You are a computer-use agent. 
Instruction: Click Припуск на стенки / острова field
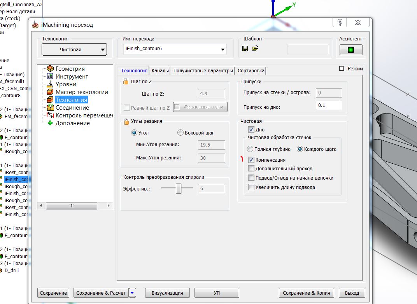click(x=329, y=93)
